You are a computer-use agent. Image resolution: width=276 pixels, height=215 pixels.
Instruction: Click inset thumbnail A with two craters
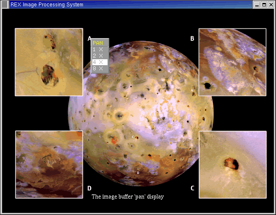(49, 62)
